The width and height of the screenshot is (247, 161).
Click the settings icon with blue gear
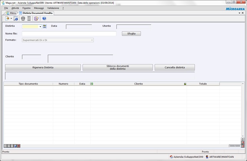click(16, 18)
